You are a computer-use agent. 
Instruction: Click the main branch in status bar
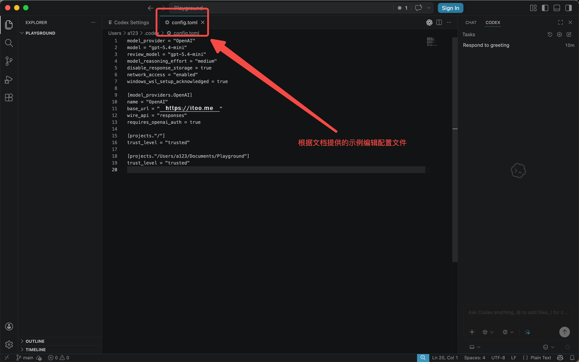pyautogui.click(x=24, y=357)
